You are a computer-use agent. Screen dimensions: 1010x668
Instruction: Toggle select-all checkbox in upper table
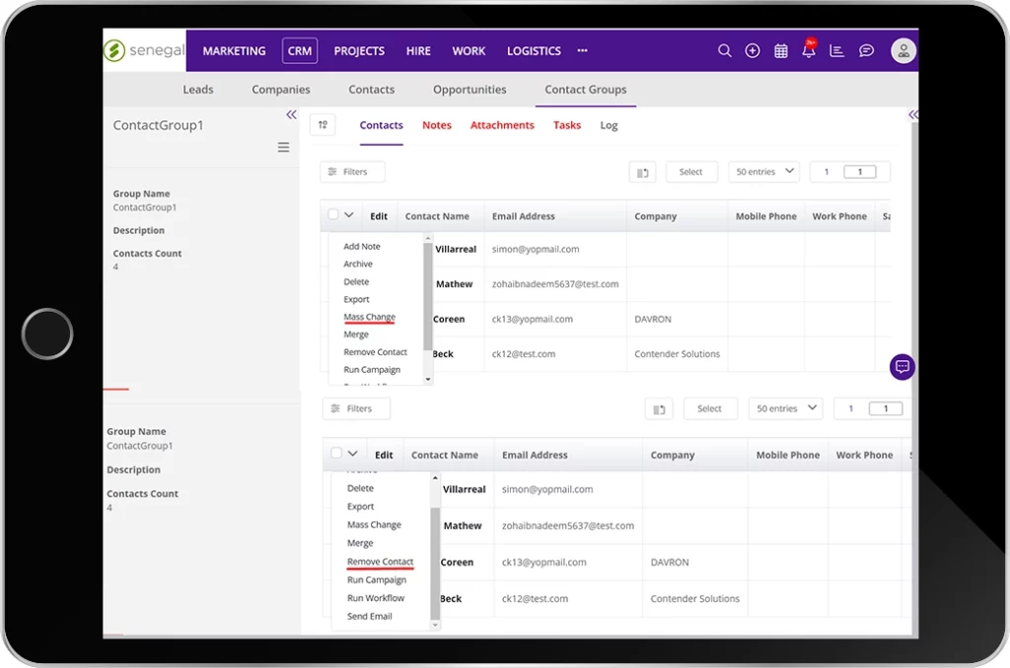click(x=333, y=214)
